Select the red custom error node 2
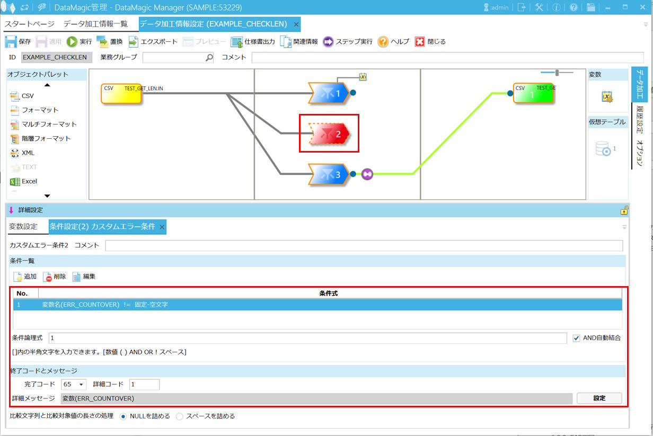Viewport: 653px width, 436px height. pyautogui.click(x=329, y=135)
